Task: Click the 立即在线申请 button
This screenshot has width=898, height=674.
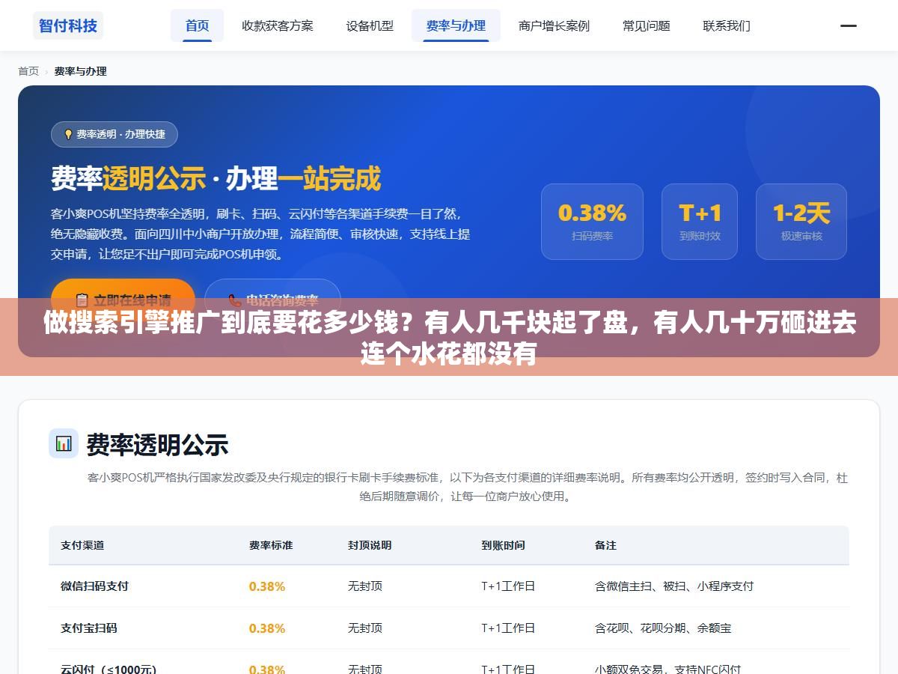Action: pyautogui.click(x=123, y=300)
